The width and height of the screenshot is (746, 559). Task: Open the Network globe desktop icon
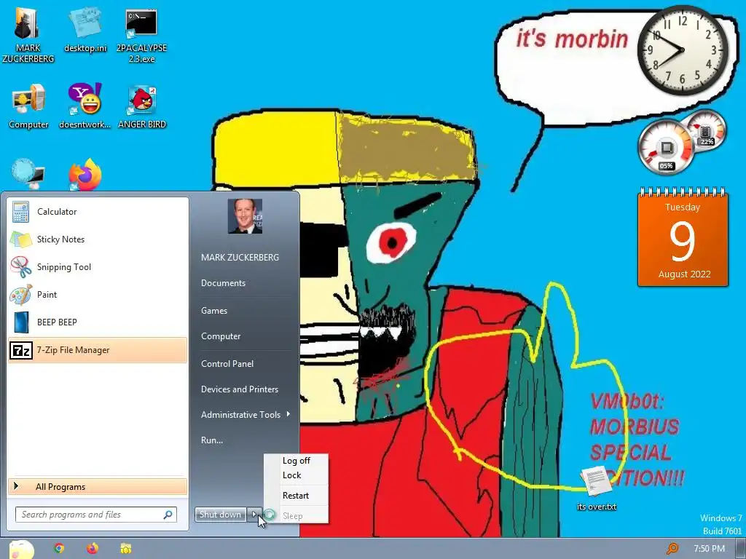28,174
